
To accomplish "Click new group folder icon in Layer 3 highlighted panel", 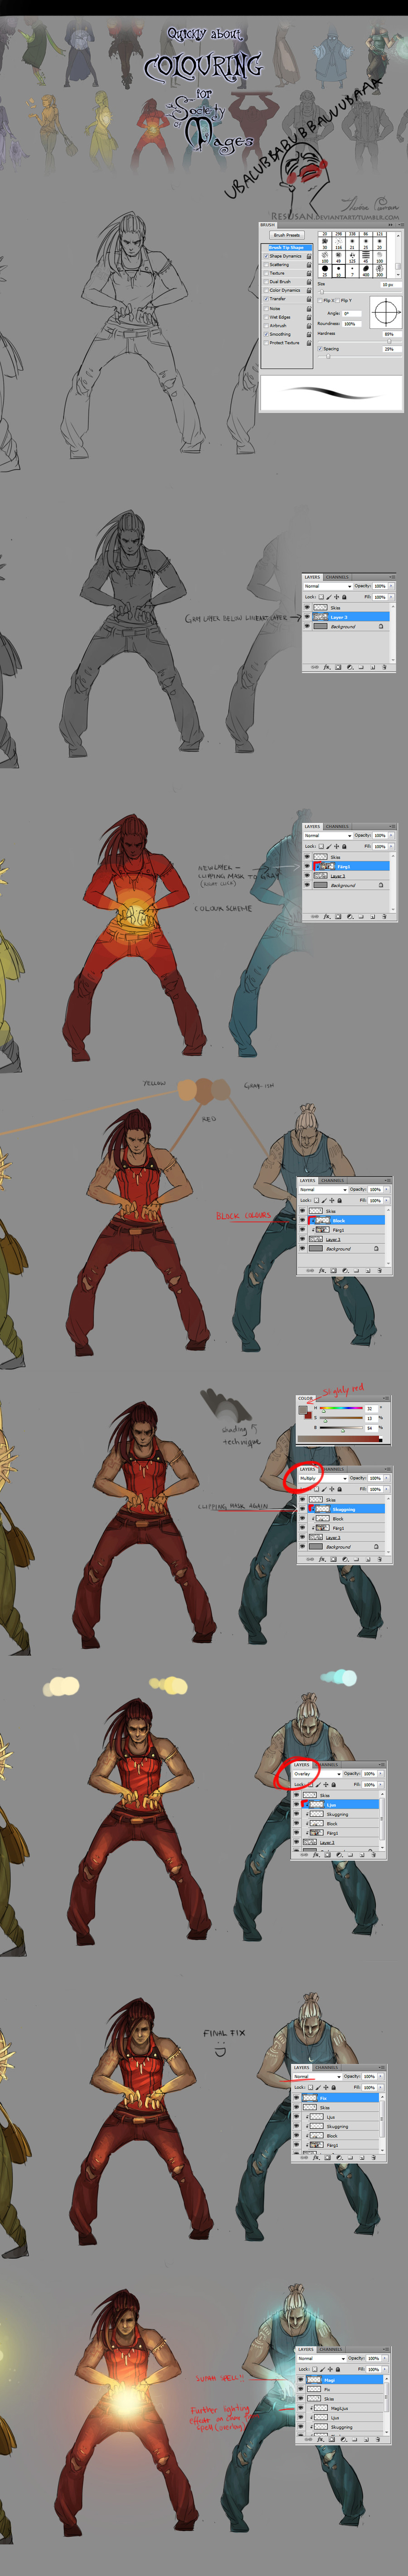I will tap(361, 667).
